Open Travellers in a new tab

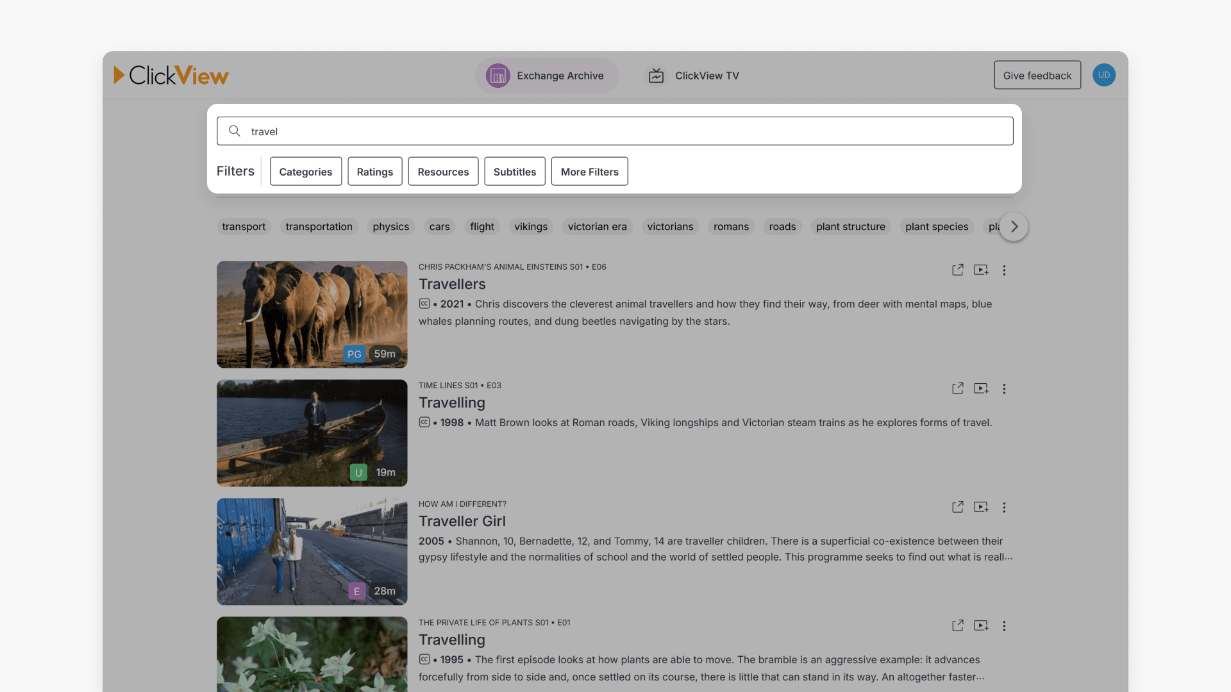coord(957,270)
